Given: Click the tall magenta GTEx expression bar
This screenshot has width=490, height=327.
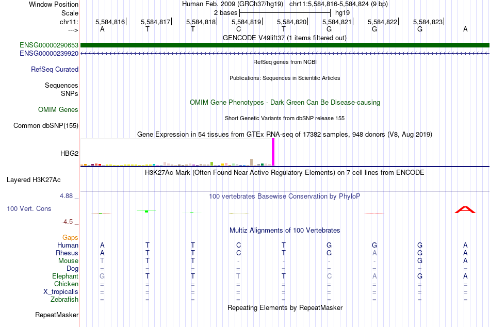Looking at the screenshot, I should (x=273, y=152).
